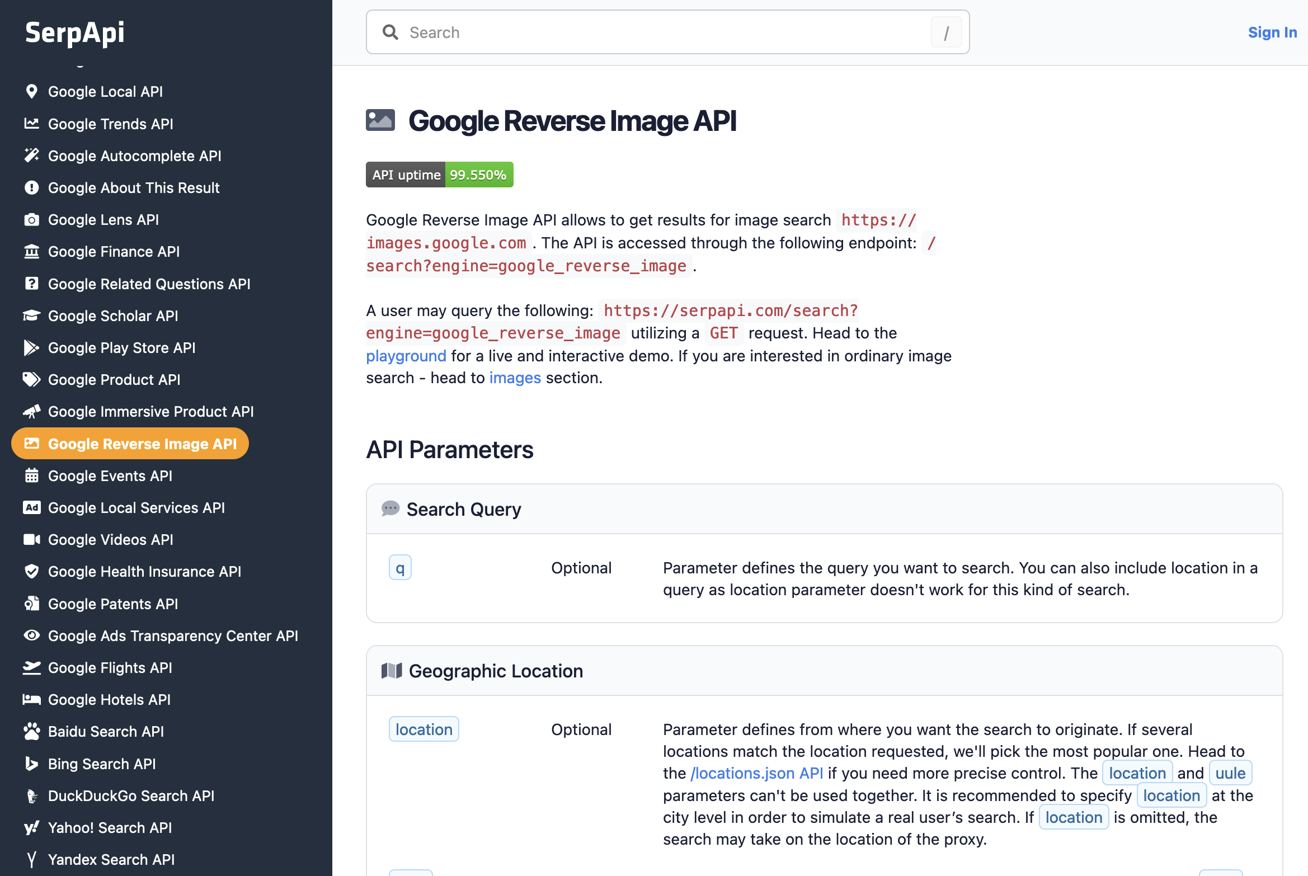Click the Baidu paw icon
This screenshot has height=876, width=1308.
click(32, 732)
